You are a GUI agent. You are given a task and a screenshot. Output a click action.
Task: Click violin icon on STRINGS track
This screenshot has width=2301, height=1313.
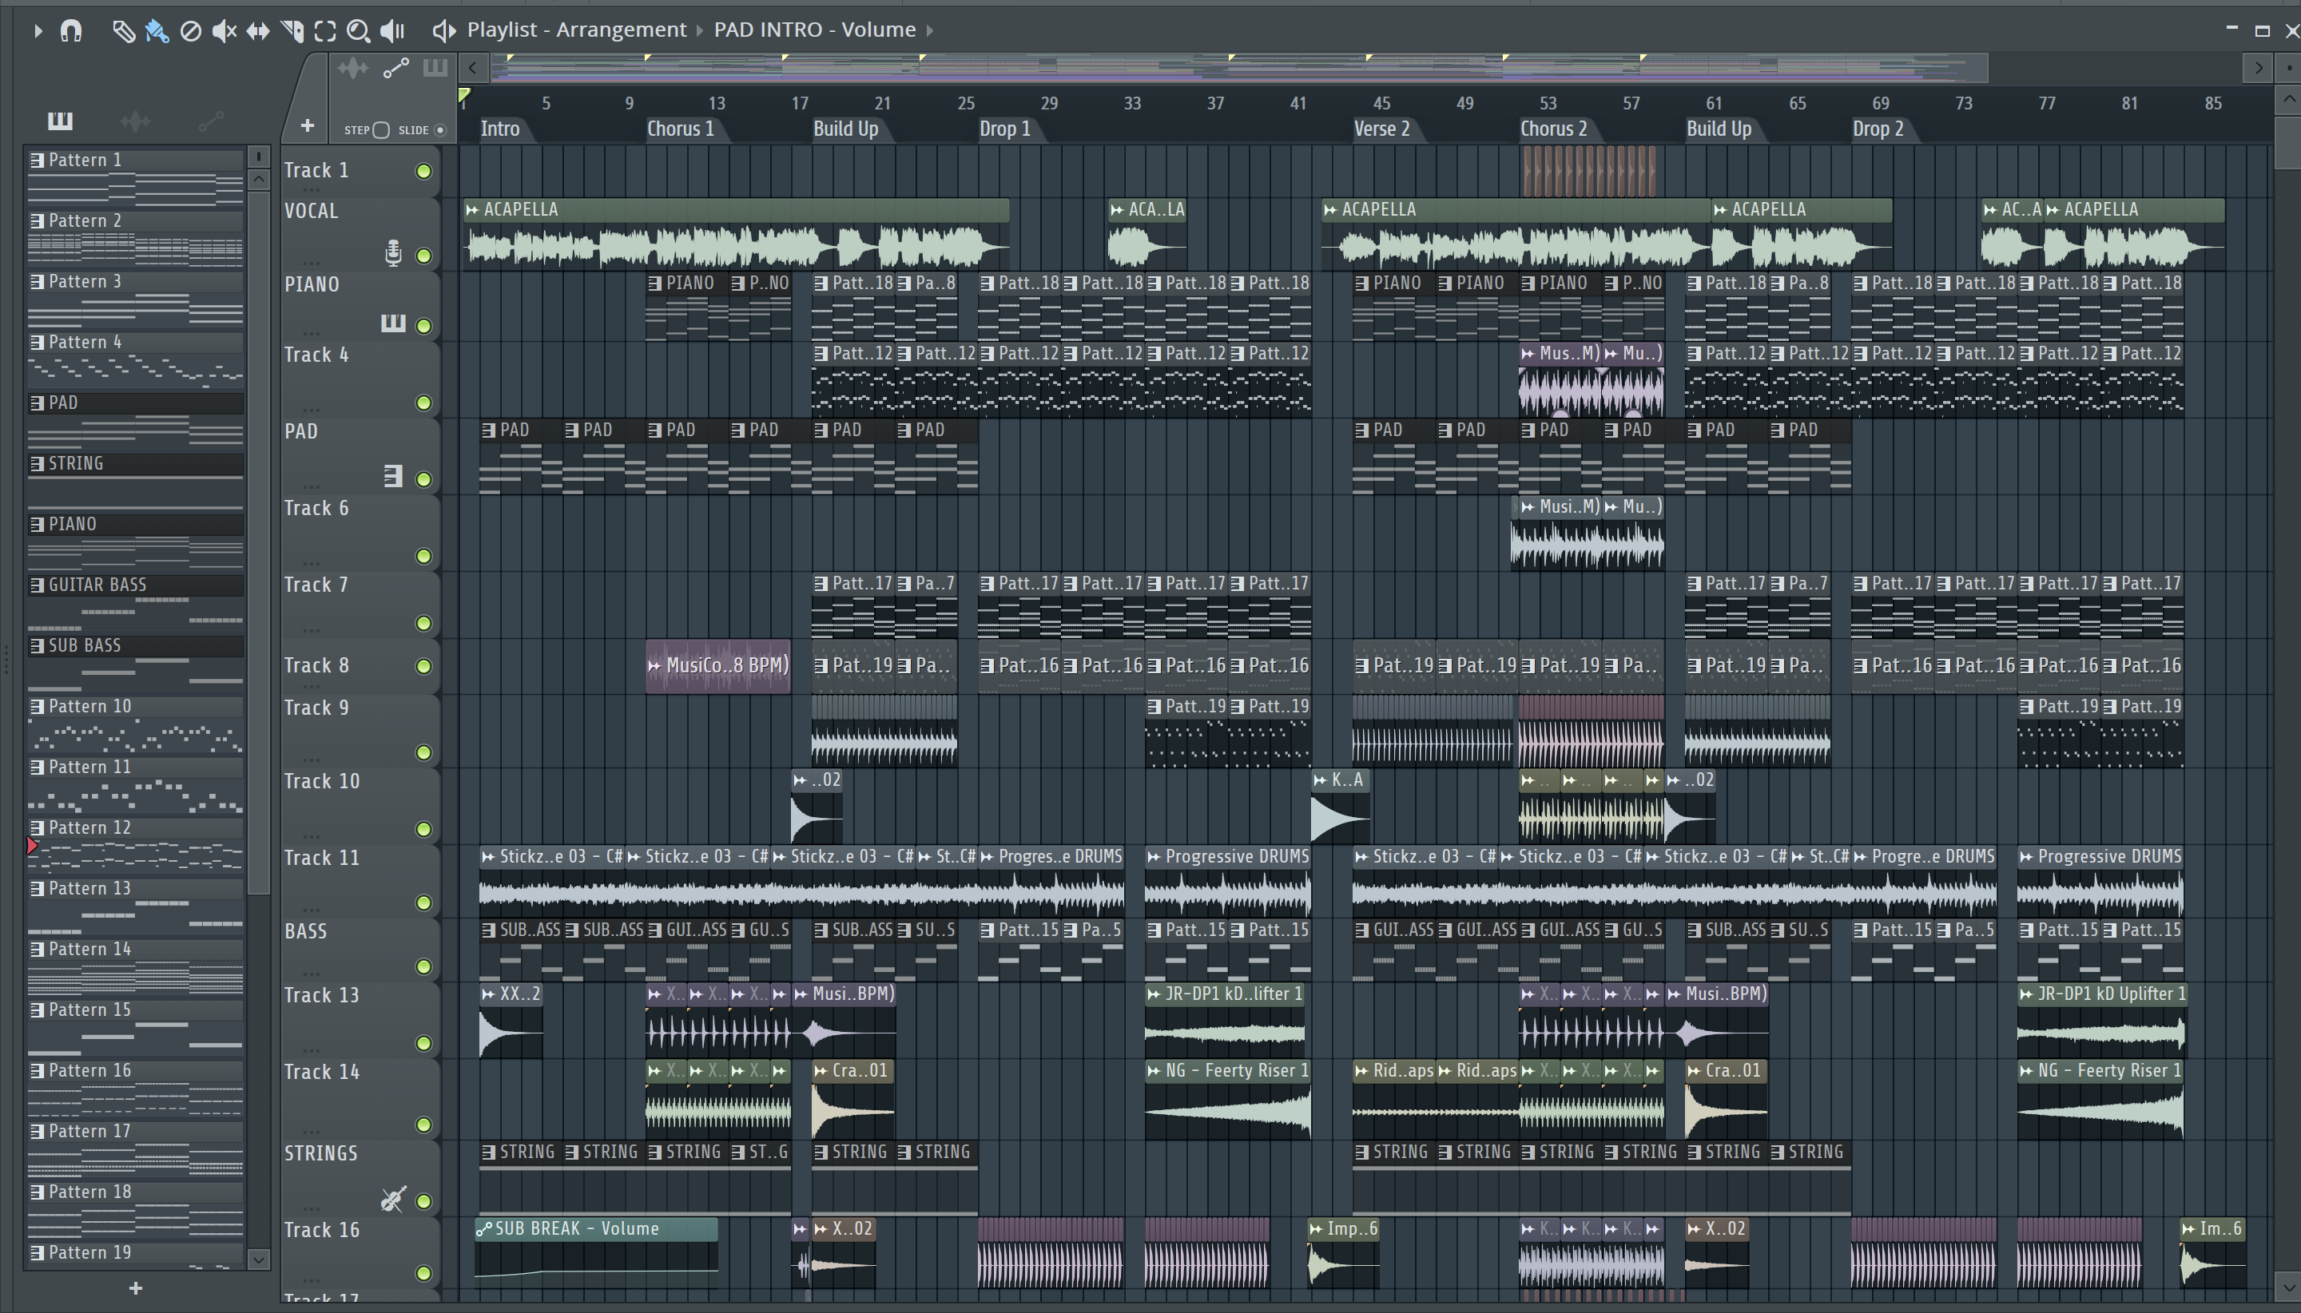[393, 1199]
